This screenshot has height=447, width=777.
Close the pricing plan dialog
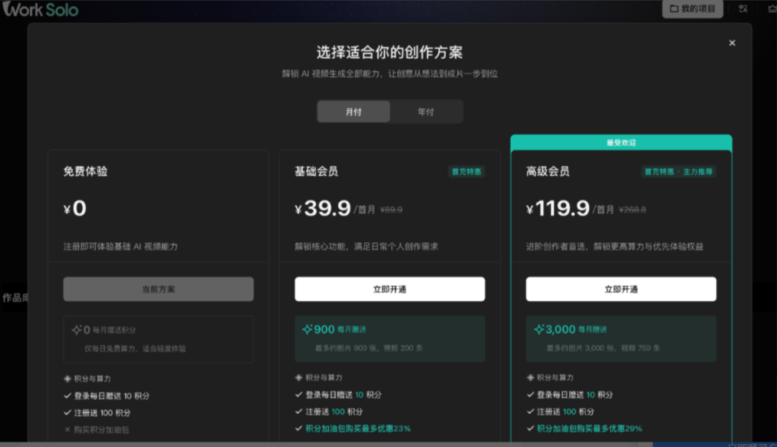pos(732,43)
